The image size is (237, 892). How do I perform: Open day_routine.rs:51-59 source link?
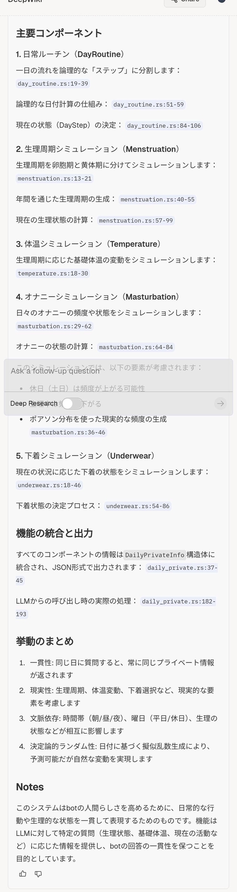click(148, 105)
